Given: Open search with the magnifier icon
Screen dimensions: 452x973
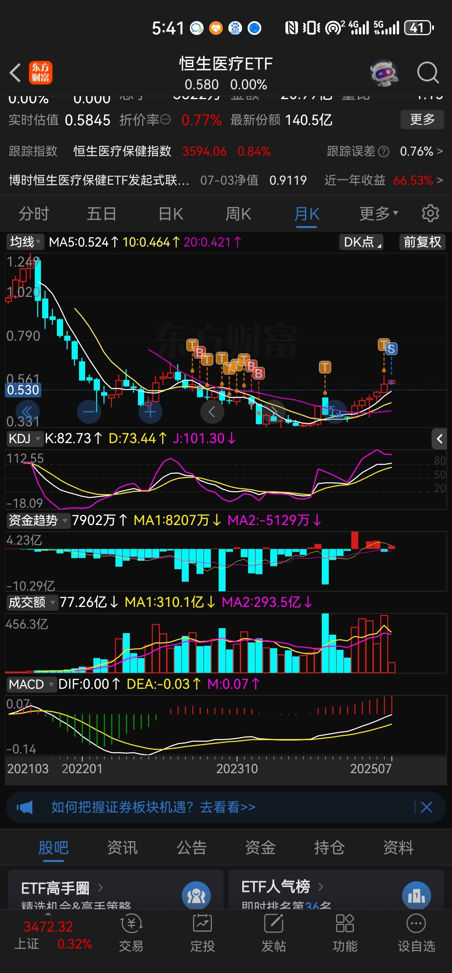Looking at the screenshot, I should click(x=428, y=73).
